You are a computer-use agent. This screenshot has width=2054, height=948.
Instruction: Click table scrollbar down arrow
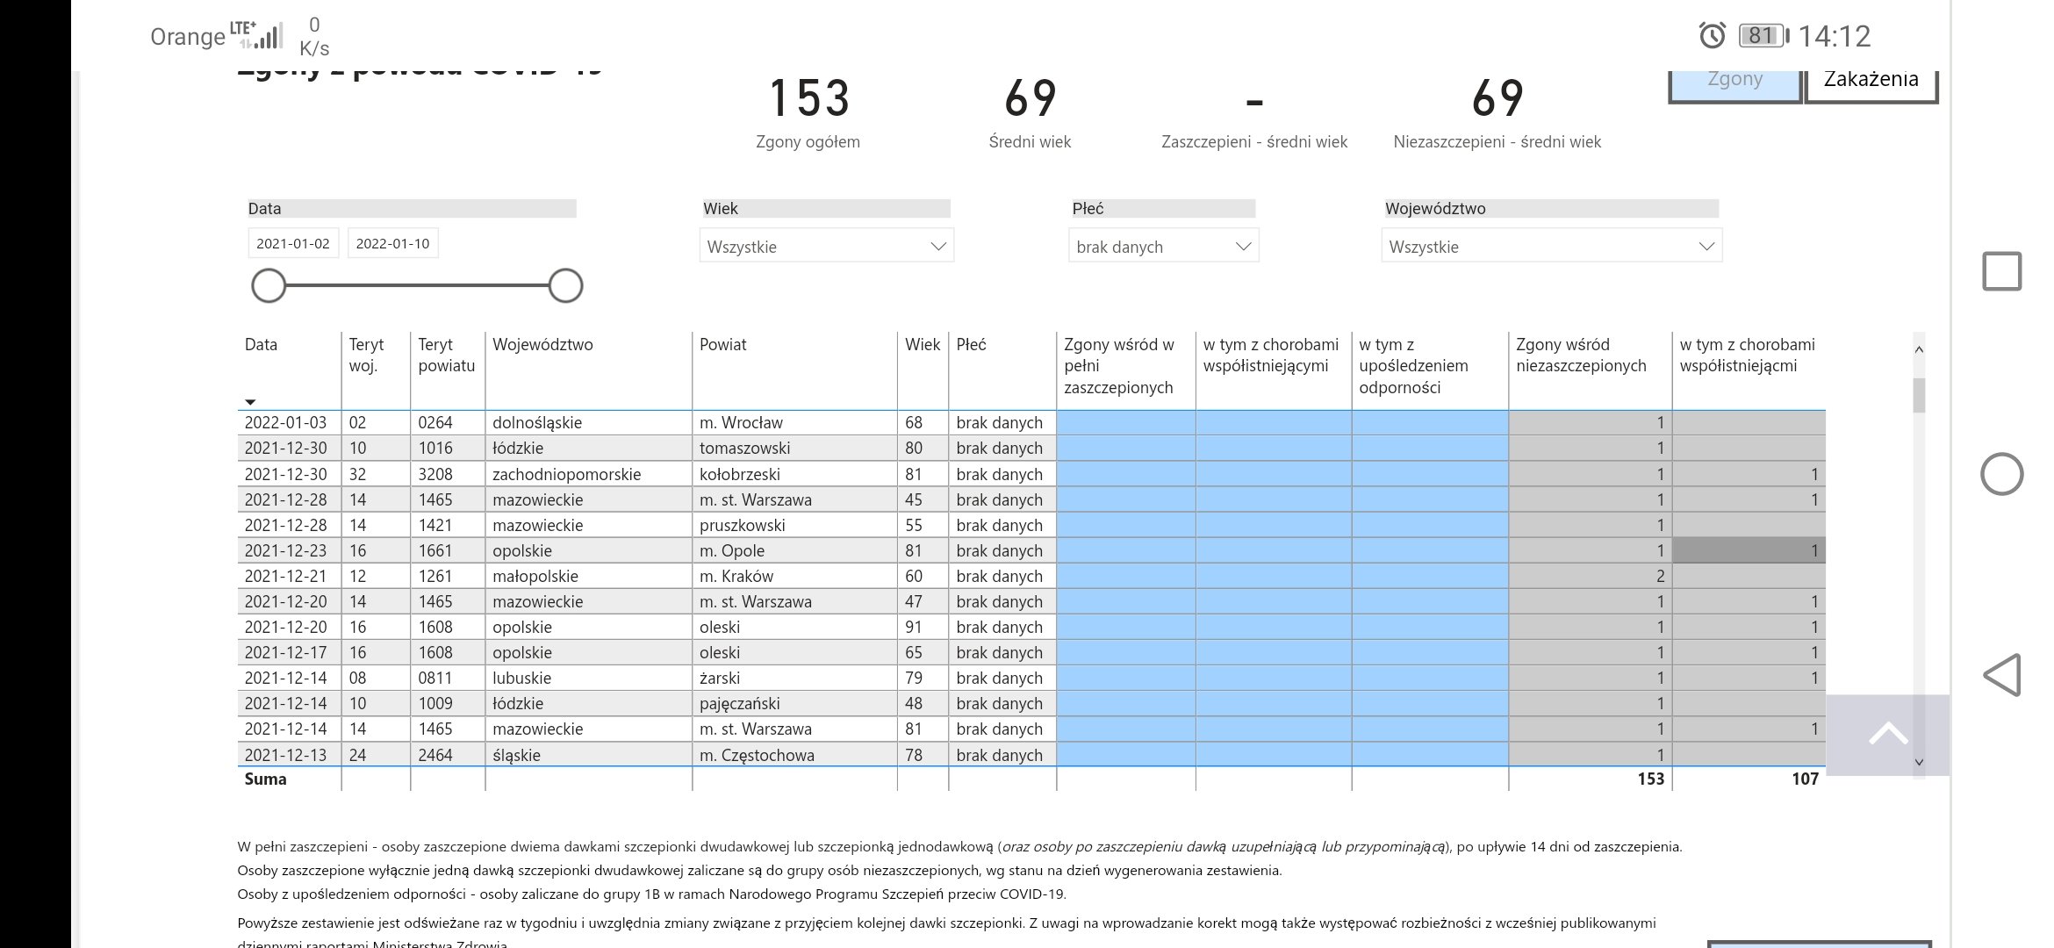click(x=1919, y=762)
